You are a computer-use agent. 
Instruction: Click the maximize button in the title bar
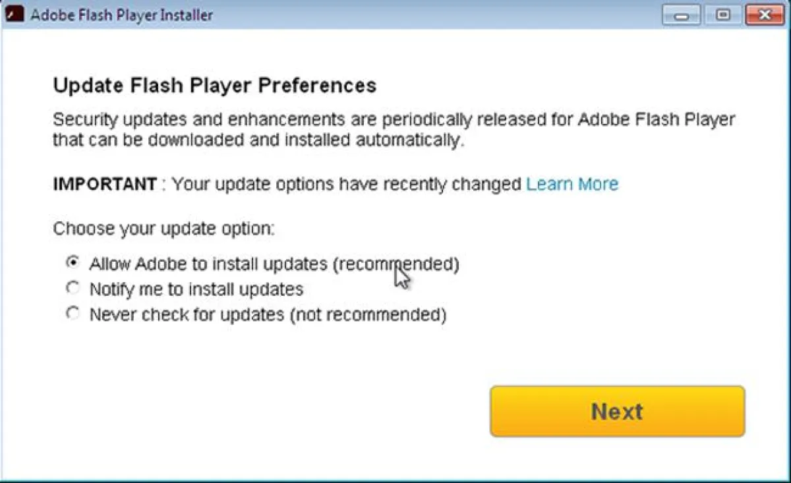(723, 14)
